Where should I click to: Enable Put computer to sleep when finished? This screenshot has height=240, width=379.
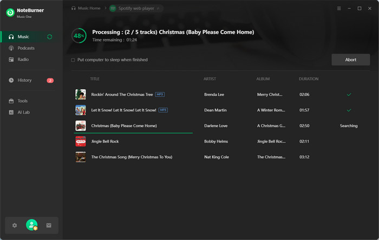[73, 60]
